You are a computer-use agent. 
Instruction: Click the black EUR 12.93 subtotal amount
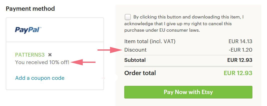coord(240,60)
